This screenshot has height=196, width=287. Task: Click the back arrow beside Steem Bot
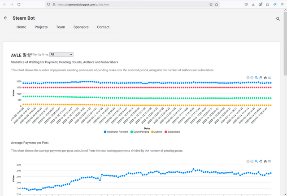tap(6, 18)
